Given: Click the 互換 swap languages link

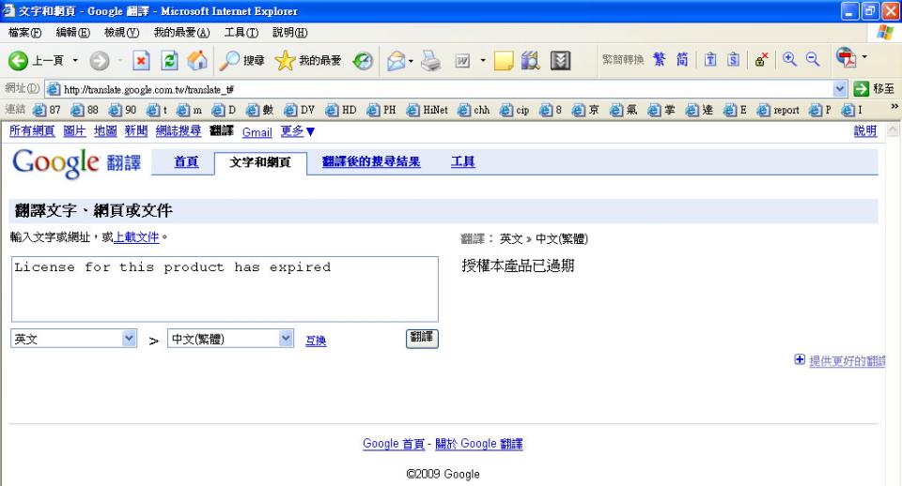Looking at the screenshot, I should [x=316, y=341].
